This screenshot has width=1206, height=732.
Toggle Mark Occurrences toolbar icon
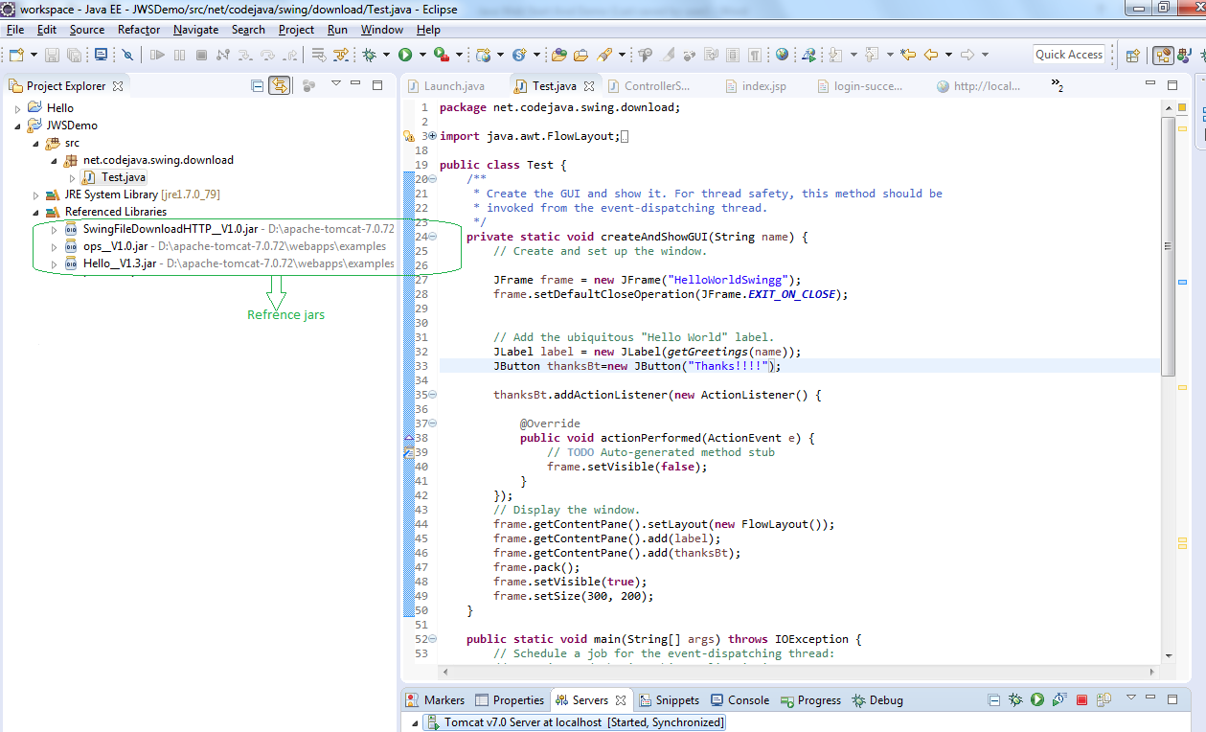[667, 55]
